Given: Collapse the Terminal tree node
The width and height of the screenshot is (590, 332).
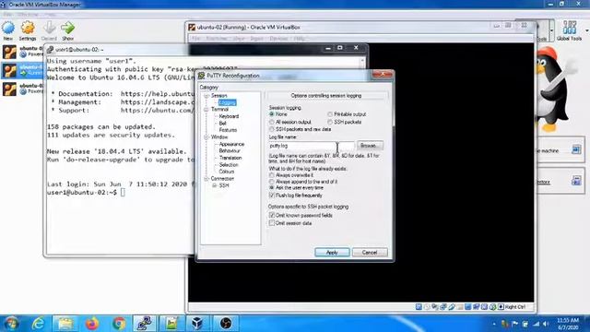Looking at the screenshot, I should coord(206,110).
